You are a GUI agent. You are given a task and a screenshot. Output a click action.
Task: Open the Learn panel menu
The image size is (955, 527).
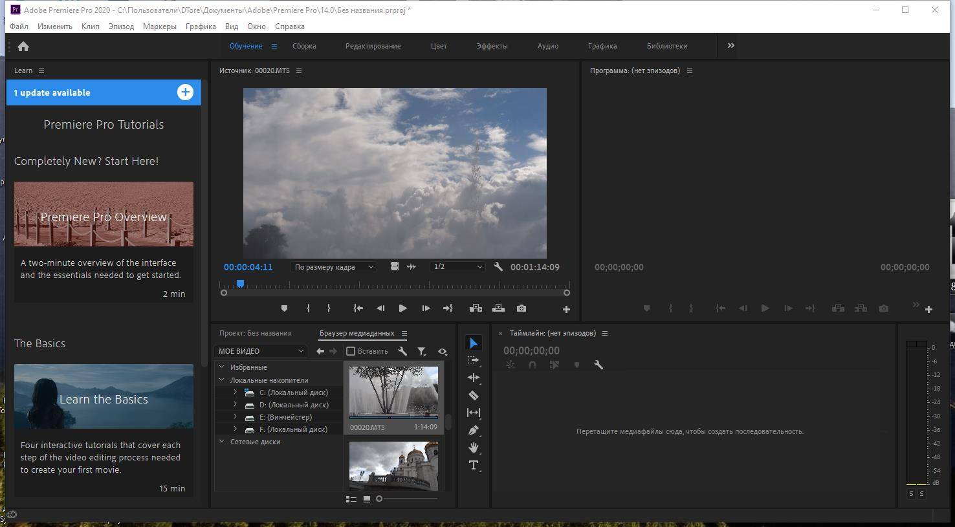(41, 70)
